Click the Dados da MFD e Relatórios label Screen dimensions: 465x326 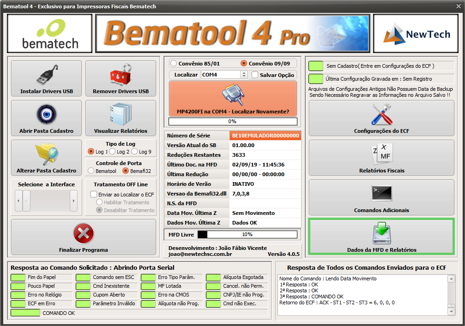coord(382,250)
